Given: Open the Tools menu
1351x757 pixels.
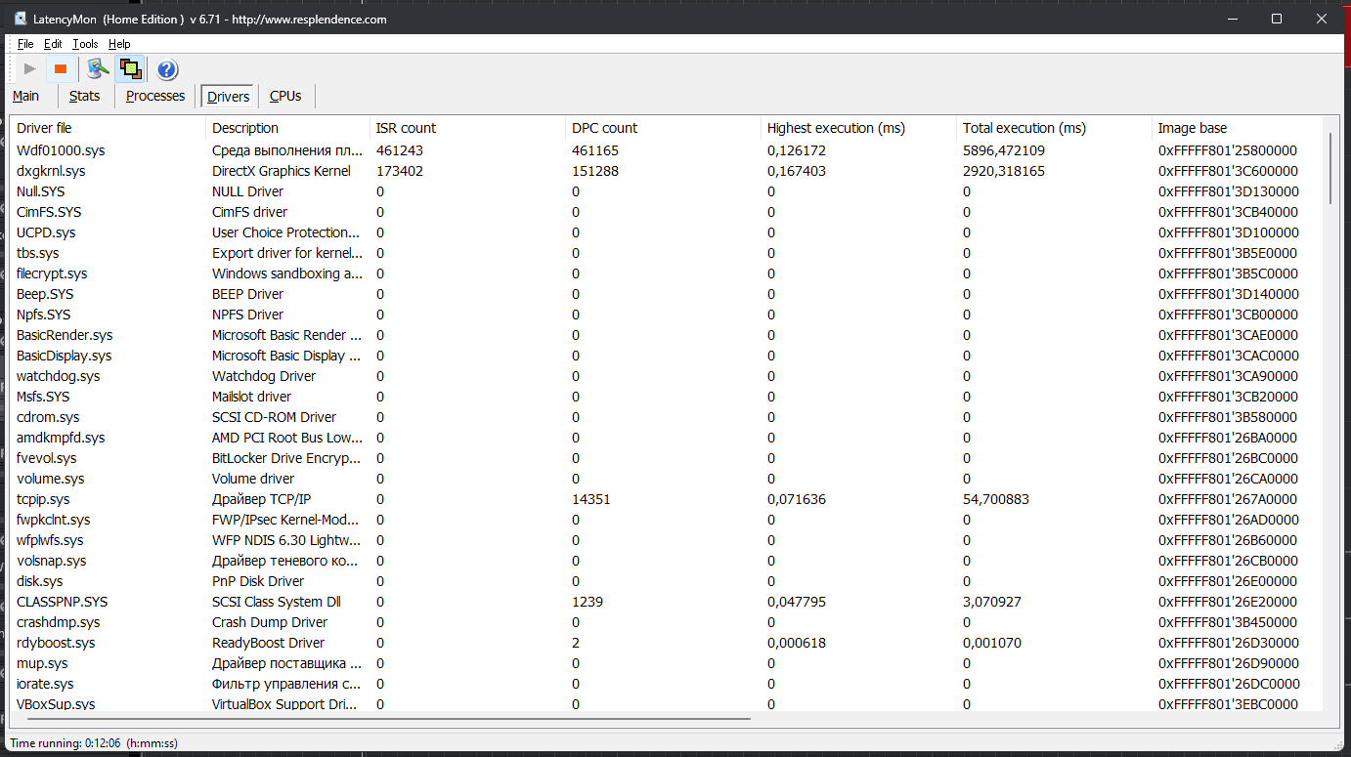Looking at the screenshot, I should pyautogui.click(x=85, y=44).
